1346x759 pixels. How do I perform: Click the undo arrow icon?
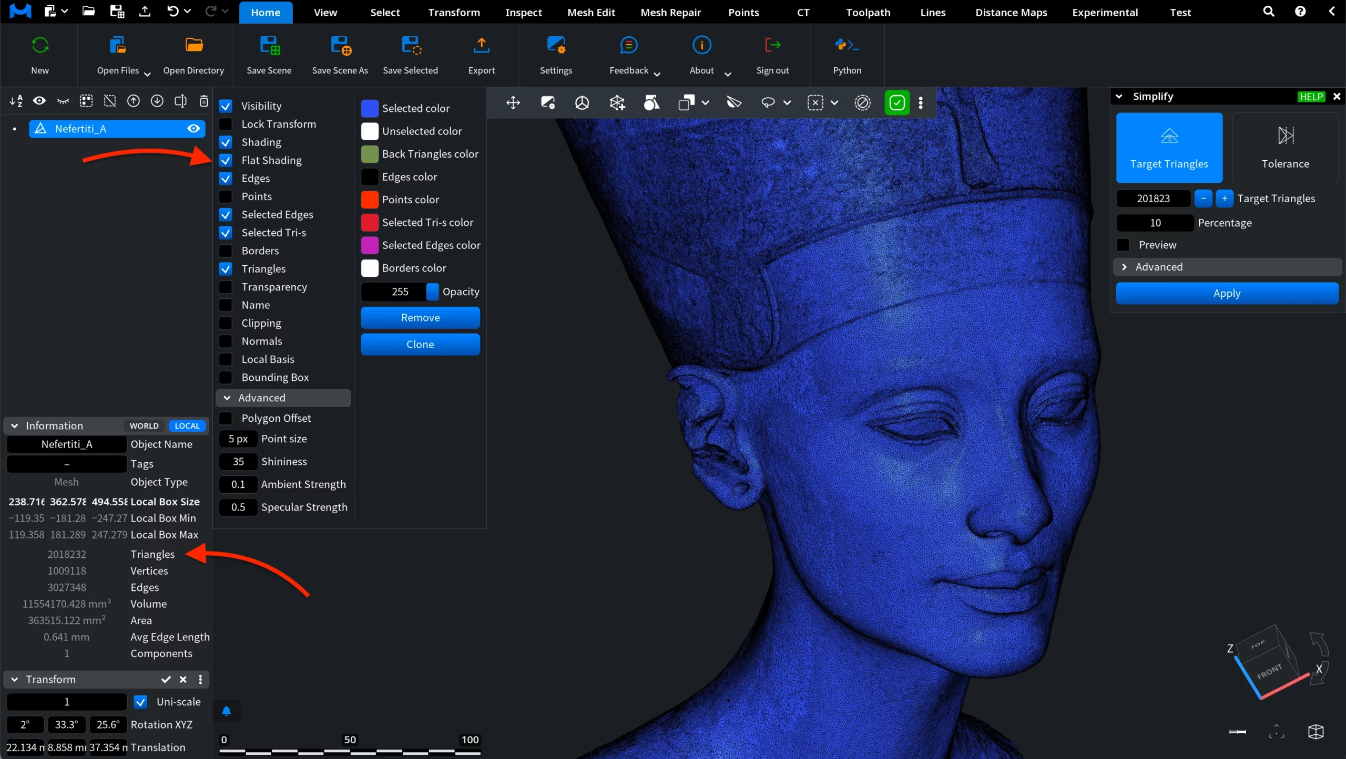(x=172, y=11)
